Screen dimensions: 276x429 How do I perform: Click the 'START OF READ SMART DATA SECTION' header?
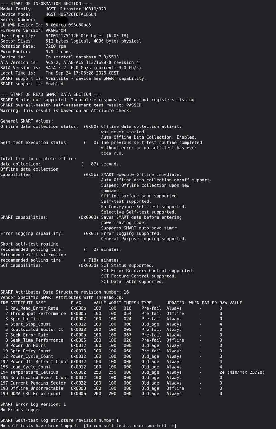tap(51, 94)
